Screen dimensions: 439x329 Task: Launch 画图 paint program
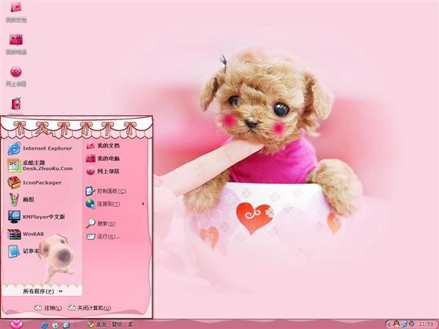click(x=21, y=199)
